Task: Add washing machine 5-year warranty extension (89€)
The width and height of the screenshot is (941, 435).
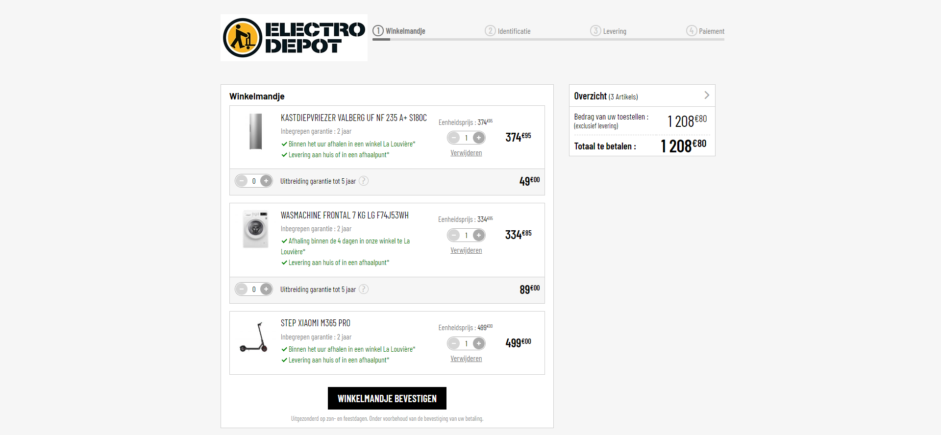Action: tap(266, 289)
